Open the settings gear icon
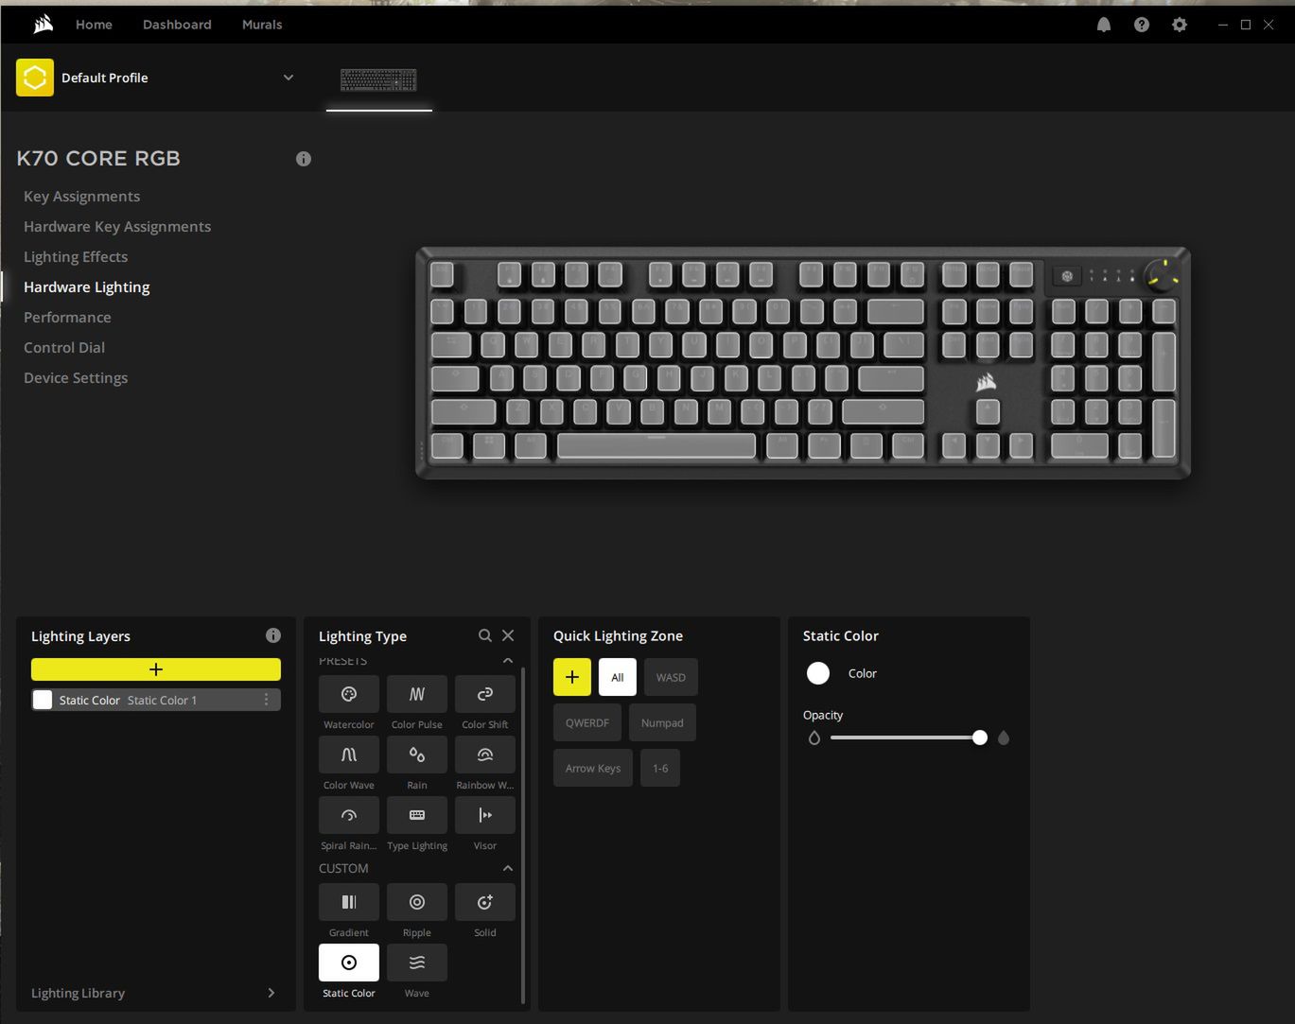This screenshot has width=1295, height=1024. click(1179, 25)
